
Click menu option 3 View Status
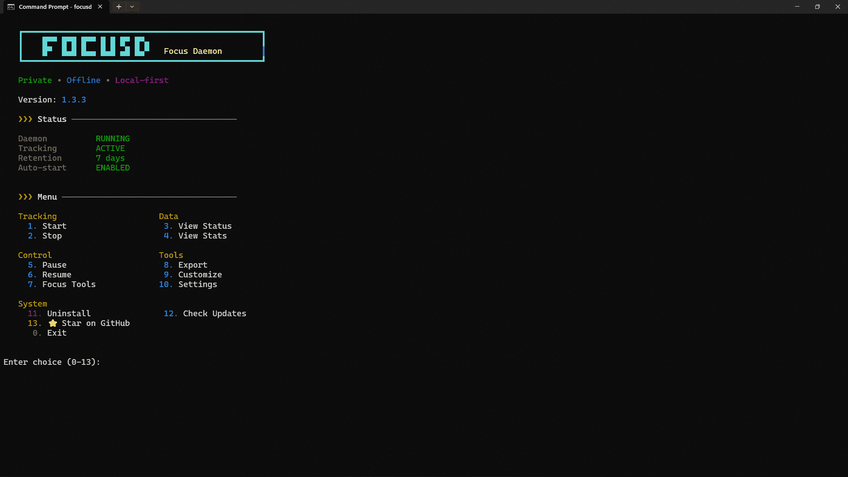[198, 226]
